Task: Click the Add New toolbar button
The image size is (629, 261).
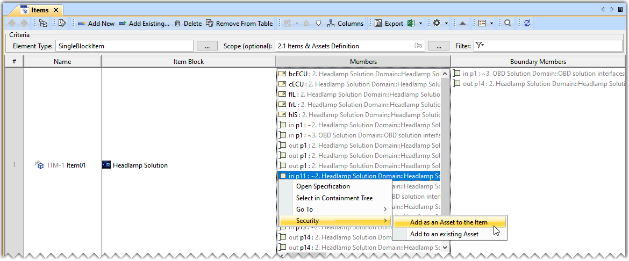Action: (96, 23)
